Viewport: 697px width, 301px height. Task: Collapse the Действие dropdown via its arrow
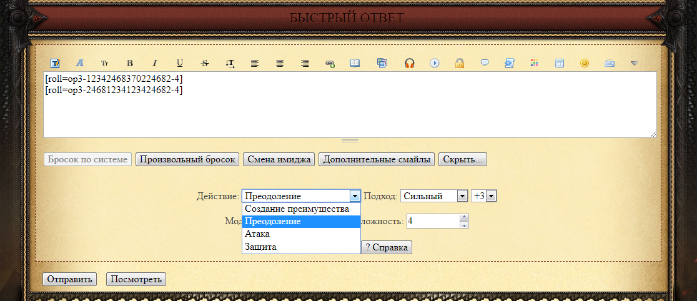tap(355, 196)
